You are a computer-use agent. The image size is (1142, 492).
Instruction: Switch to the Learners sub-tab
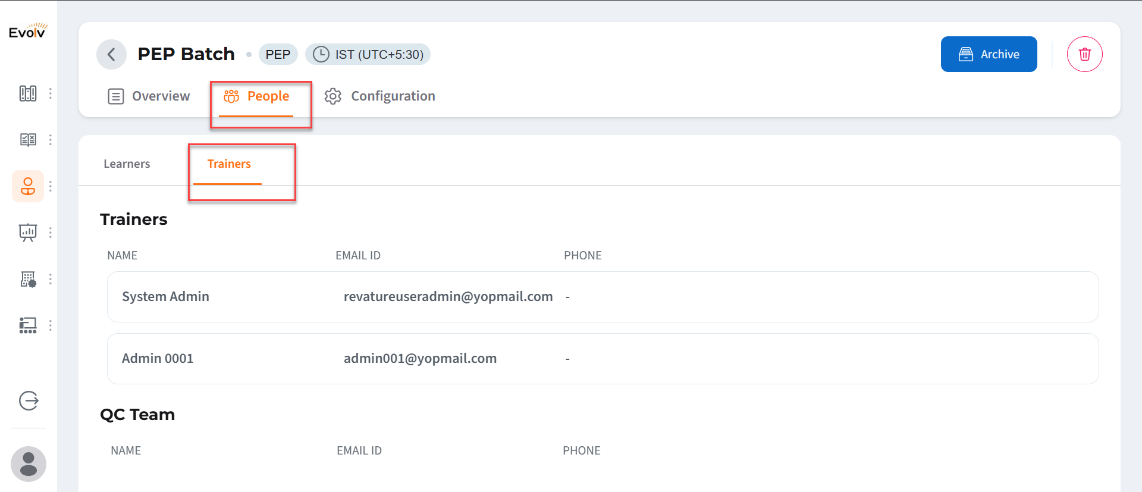tap(127, 164)
